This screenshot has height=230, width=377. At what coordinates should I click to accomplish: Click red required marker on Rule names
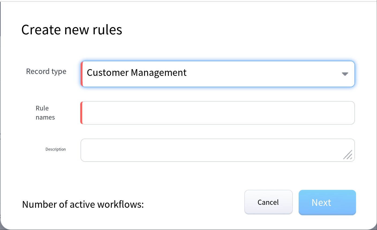point(82,113)
